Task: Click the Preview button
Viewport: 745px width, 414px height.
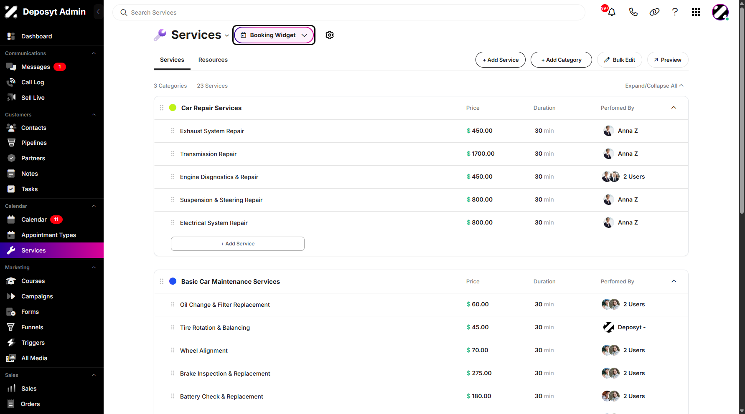Action: (x=668, y=60)
